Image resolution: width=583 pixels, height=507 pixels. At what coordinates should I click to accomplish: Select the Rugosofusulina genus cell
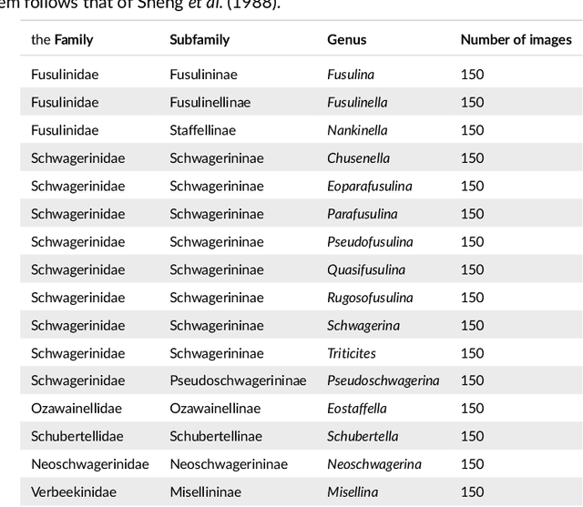[x=370, y=298]
